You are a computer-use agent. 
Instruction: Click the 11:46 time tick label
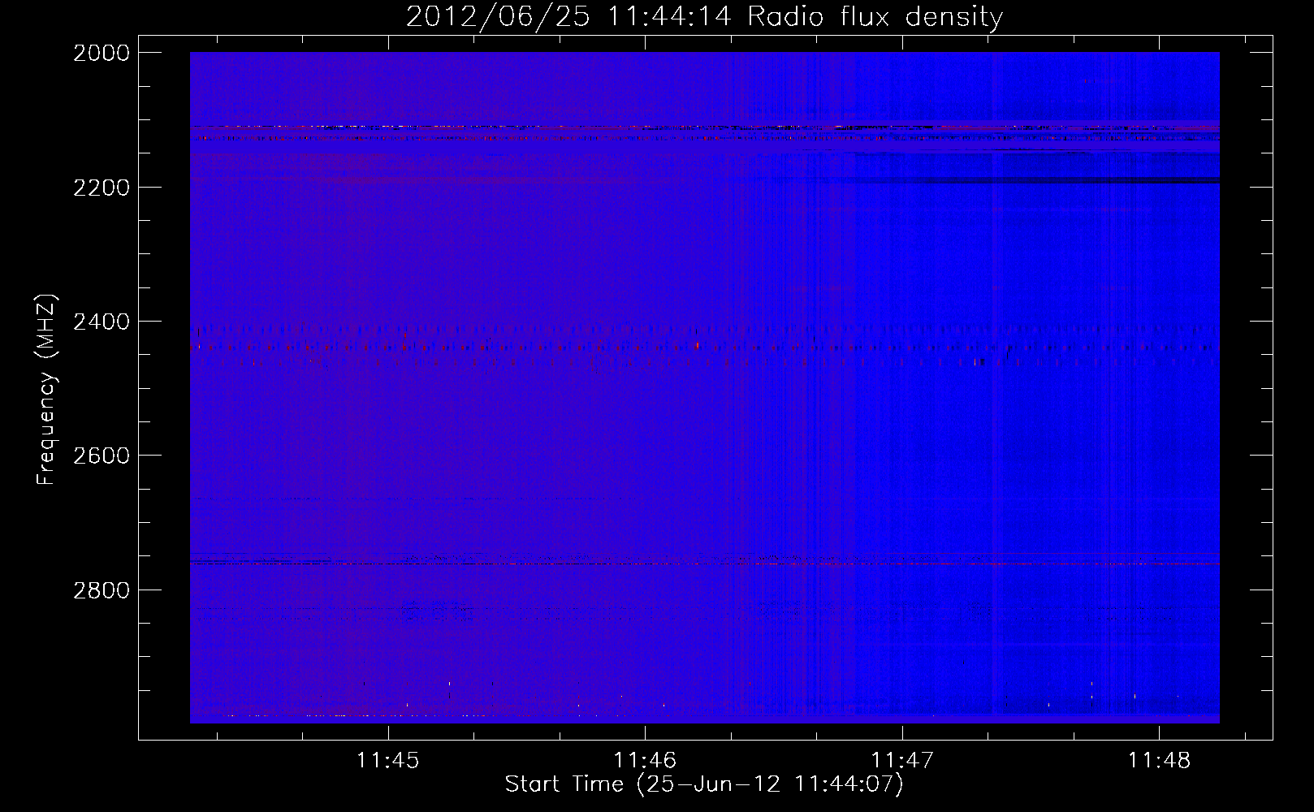(645, 761)
